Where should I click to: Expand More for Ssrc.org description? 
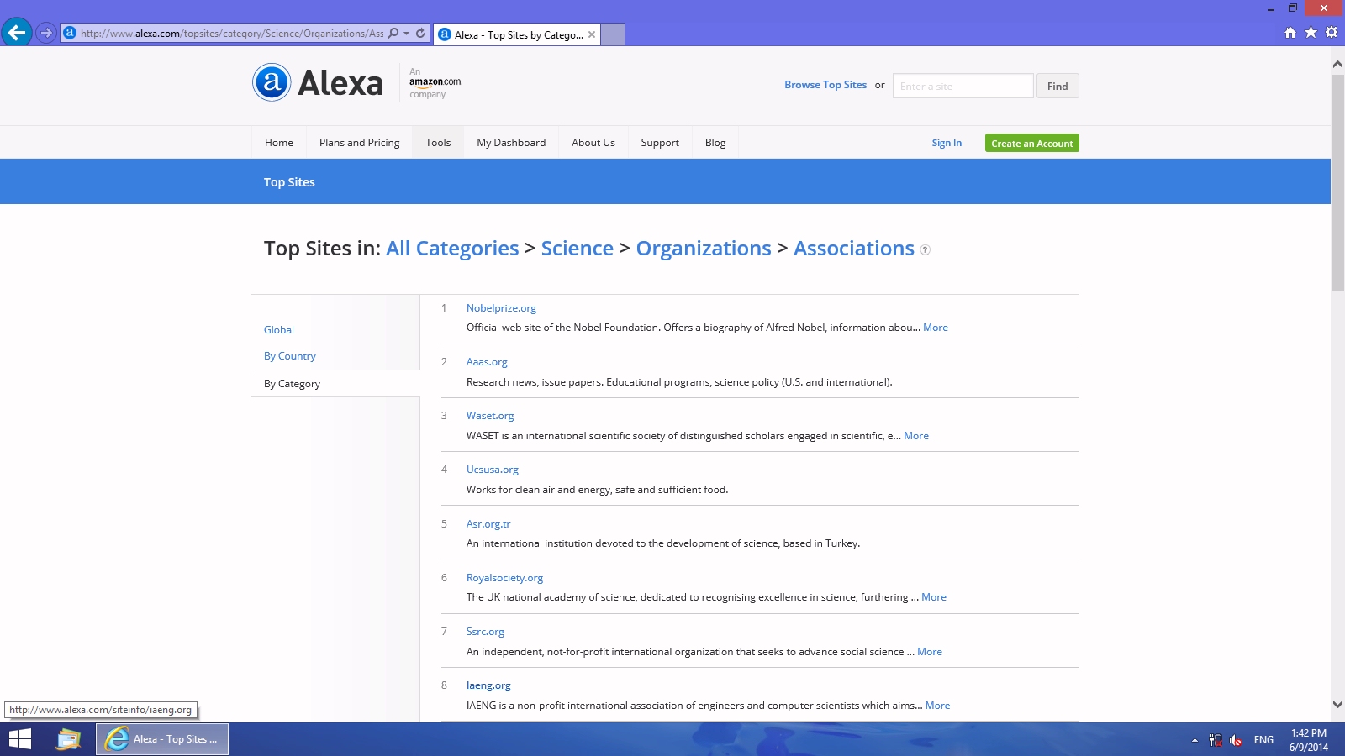(x=930, y=652)
